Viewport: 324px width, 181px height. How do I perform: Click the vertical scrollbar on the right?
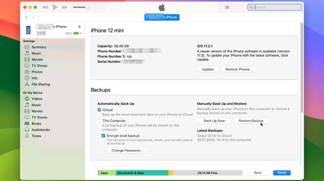[x=302, y=68]
